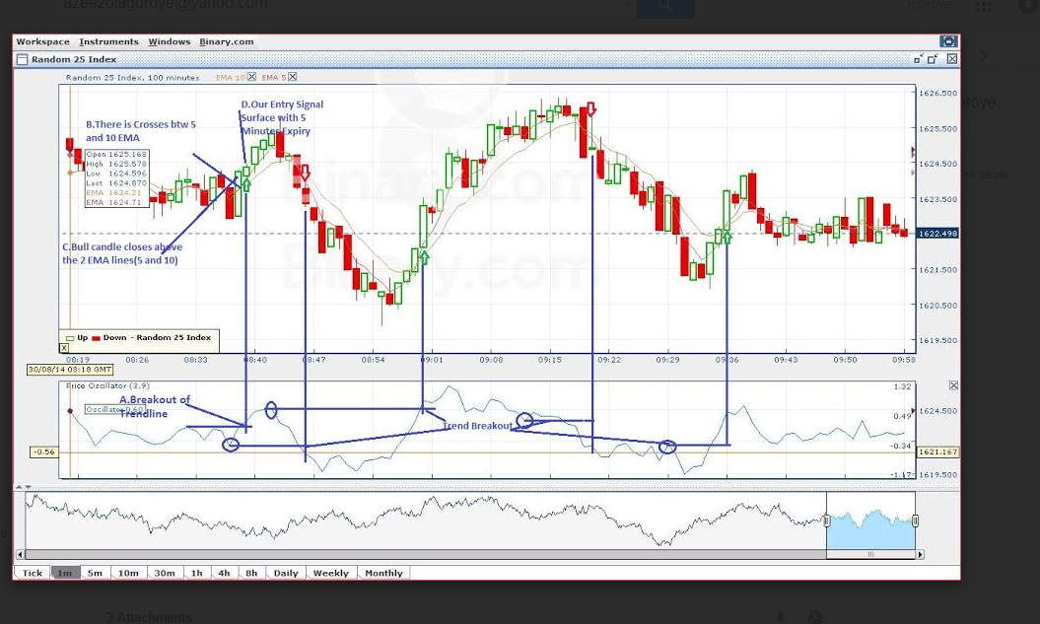The image size is (1040, 624).
Task: Click the chart icon beside the Random 25 Index title
Action: tap(21, 58)
